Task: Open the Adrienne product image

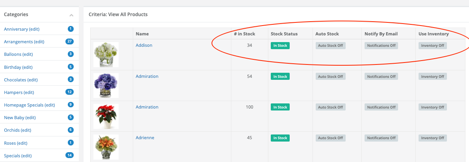Action: coord(106,147)
